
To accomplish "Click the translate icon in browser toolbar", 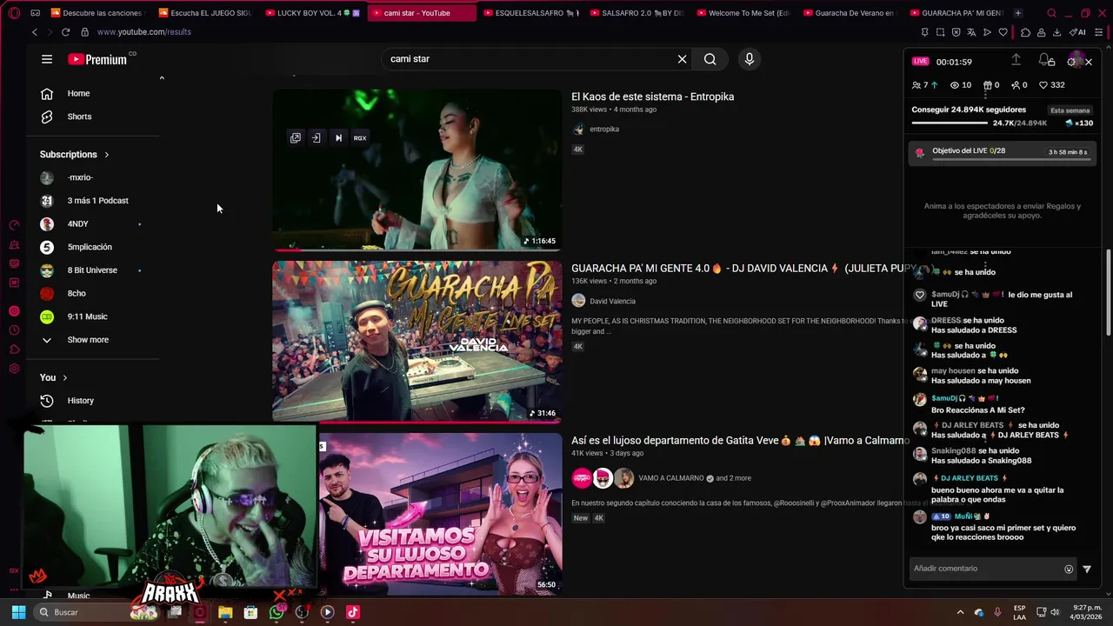I will pyautogui.click(x=971, y=32).
